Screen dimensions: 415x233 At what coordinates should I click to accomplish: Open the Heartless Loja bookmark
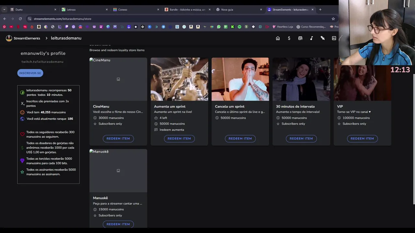[283, 27]
